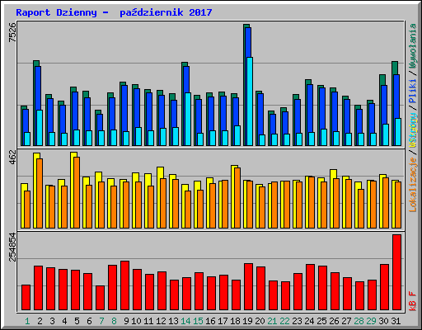Click day label 2 on the x-axis
The width and height of the screenshot is (422, 330).
(40, 321)
